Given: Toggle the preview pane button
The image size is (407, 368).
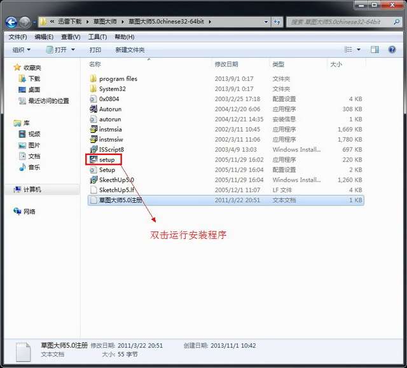Looking at the screenshot, I should click(x=375, y=50).
